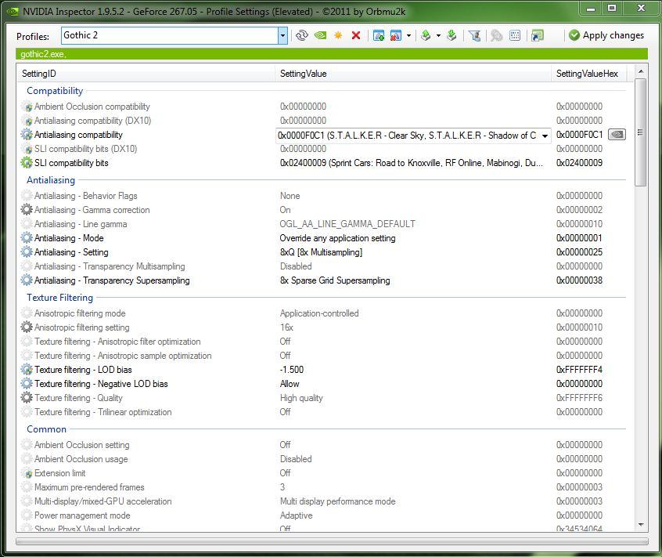Screen dimensions: 662x557
Task: Select Maximum pre-rendered frames row
Action: pos(323,487)
